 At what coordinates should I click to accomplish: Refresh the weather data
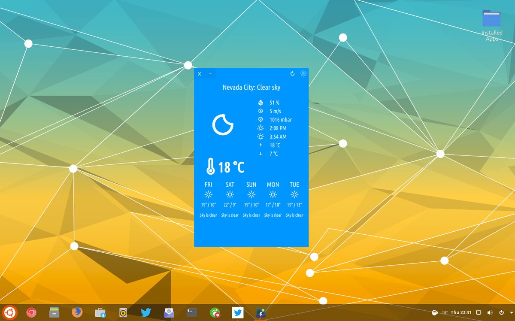292,74
